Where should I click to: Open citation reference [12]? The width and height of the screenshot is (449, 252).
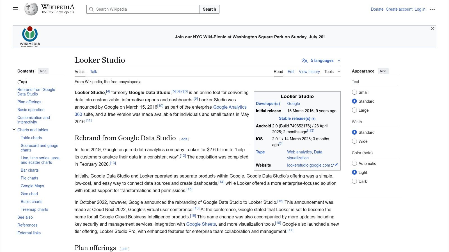point(183,156)
